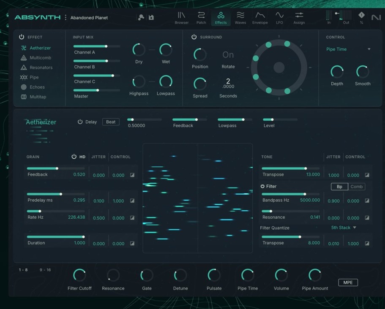Click control assign icon in Grain Feedback row
The width and height of the screenshot is (385, 309).
coord(132,175)
